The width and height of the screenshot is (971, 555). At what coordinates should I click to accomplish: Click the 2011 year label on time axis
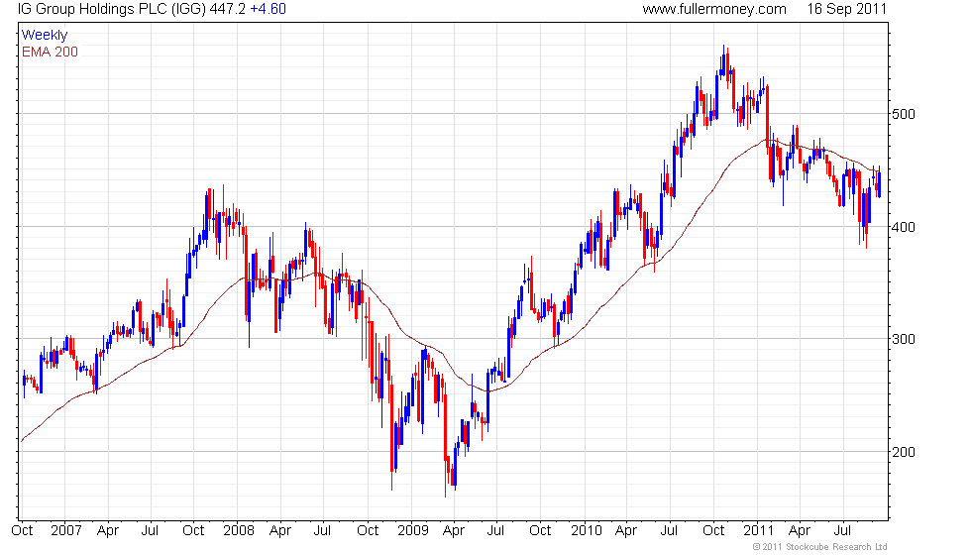759,531
